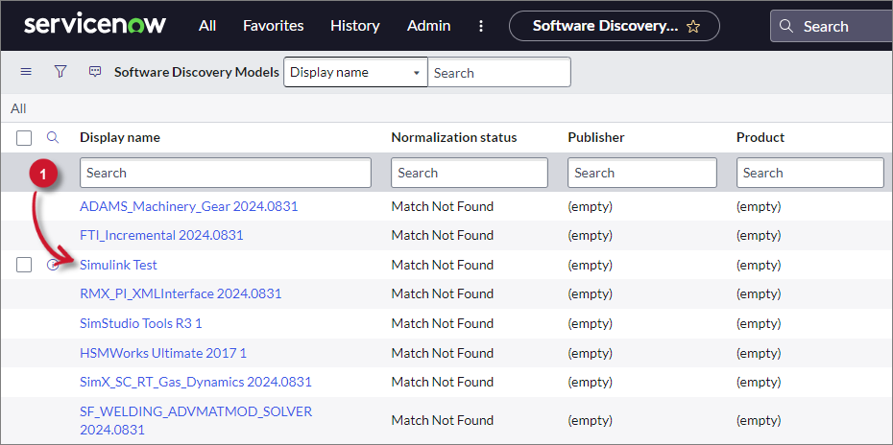
Task: Open FTI_Incremental 2024.0831 record
Action: (x=161, y=235)
